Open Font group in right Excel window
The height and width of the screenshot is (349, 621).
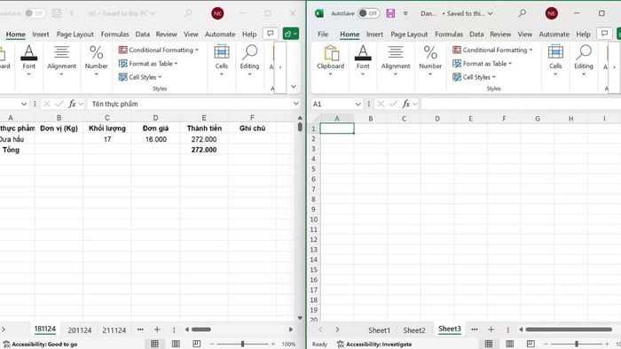click(363, 60)
